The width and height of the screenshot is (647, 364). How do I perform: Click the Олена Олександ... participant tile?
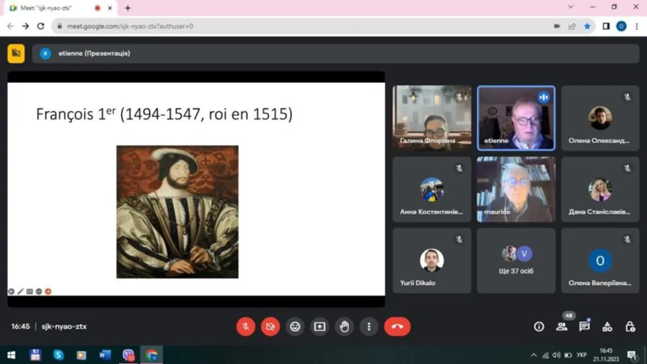[600, 118]
